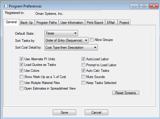Click the Save button
Screen dimensions: 160x119
click(64, 112)
